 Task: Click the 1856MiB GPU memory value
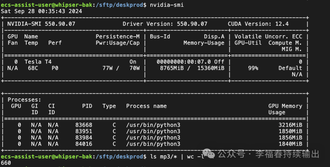(291, 137)
